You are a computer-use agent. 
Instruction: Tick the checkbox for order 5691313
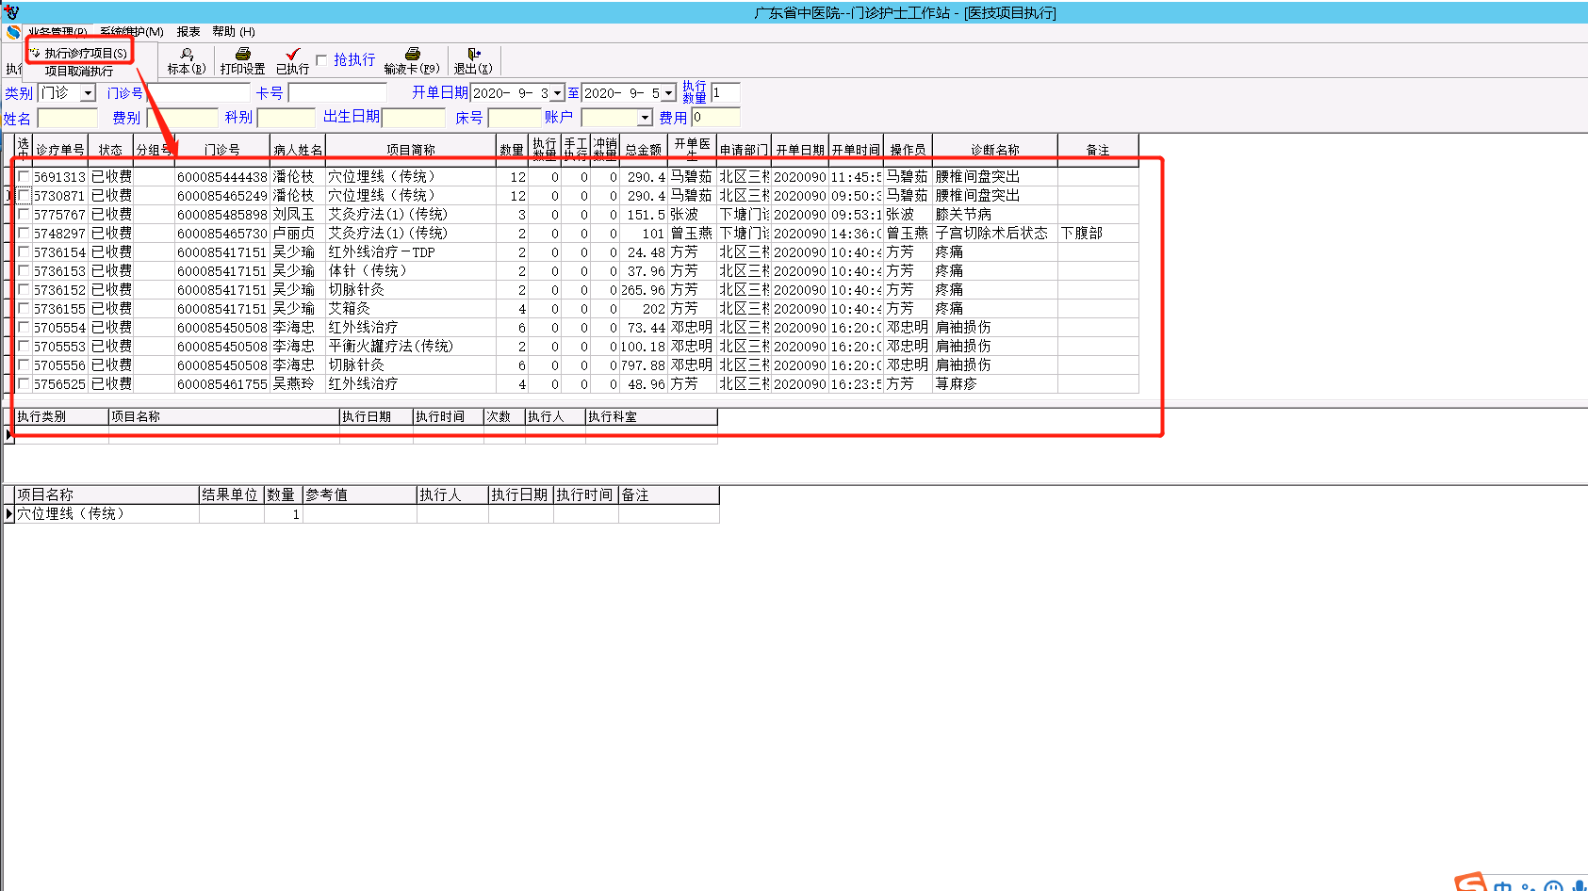tap(25, 176)
